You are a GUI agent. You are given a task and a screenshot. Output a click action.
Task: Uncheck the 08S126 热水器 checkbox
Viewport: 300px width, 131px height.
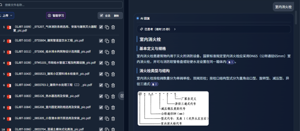[101, 96]
